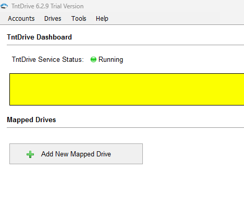Click the "Running" status text
The width and height of the screenshot is (244, 198).
pos(111,60)
